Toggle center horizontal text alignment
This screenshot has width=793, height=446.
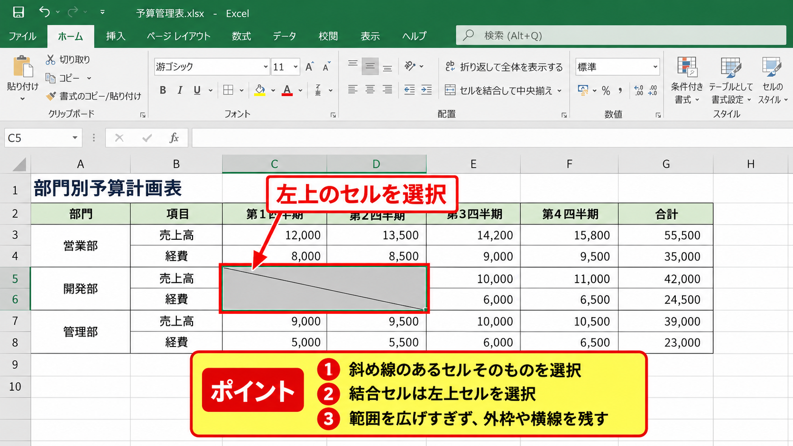pyautogui.click(x=370, y=90)
